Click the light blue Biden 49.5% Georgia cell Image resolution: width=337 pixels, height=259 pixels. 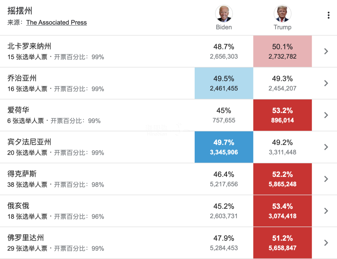pos(224,83)
